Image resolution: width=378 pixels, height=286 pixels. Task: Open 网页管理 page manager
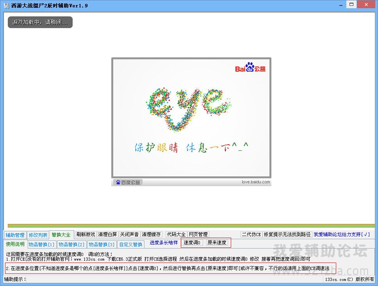pyautogui.click(x=198, y=234)
